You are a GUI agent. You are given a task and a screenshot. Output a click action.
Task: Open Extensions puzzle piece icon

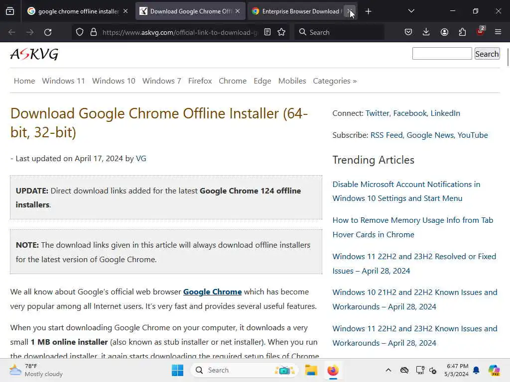(462, 32)
